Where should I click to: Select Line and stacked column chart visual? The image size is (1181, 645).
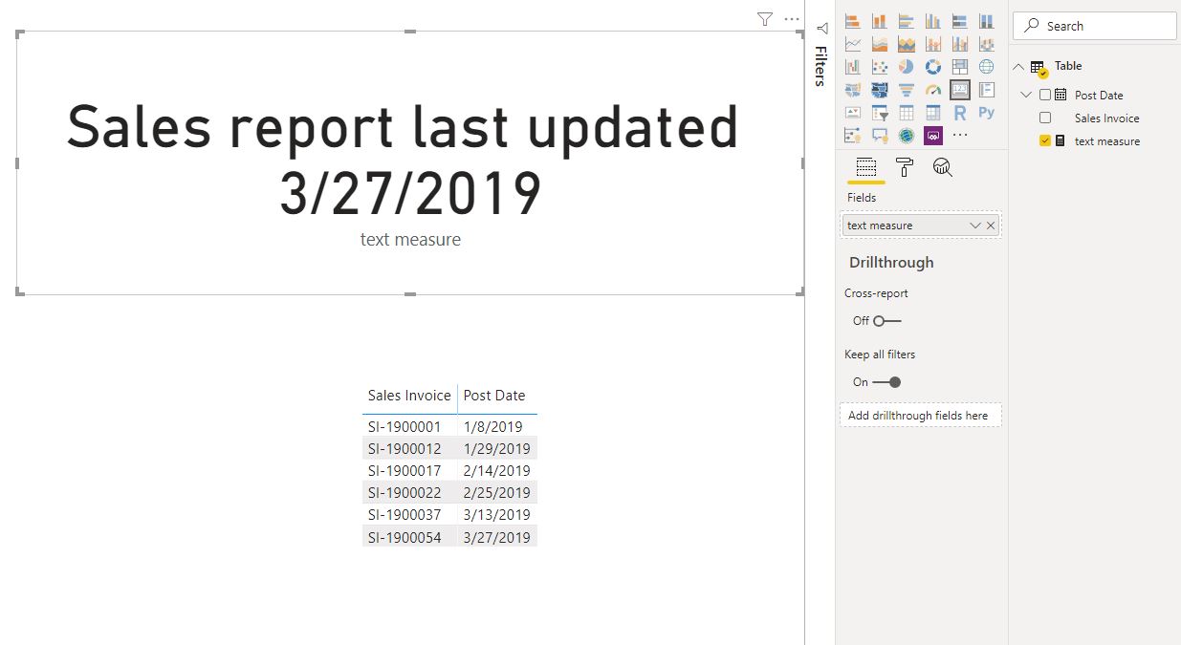click(933, 44)
